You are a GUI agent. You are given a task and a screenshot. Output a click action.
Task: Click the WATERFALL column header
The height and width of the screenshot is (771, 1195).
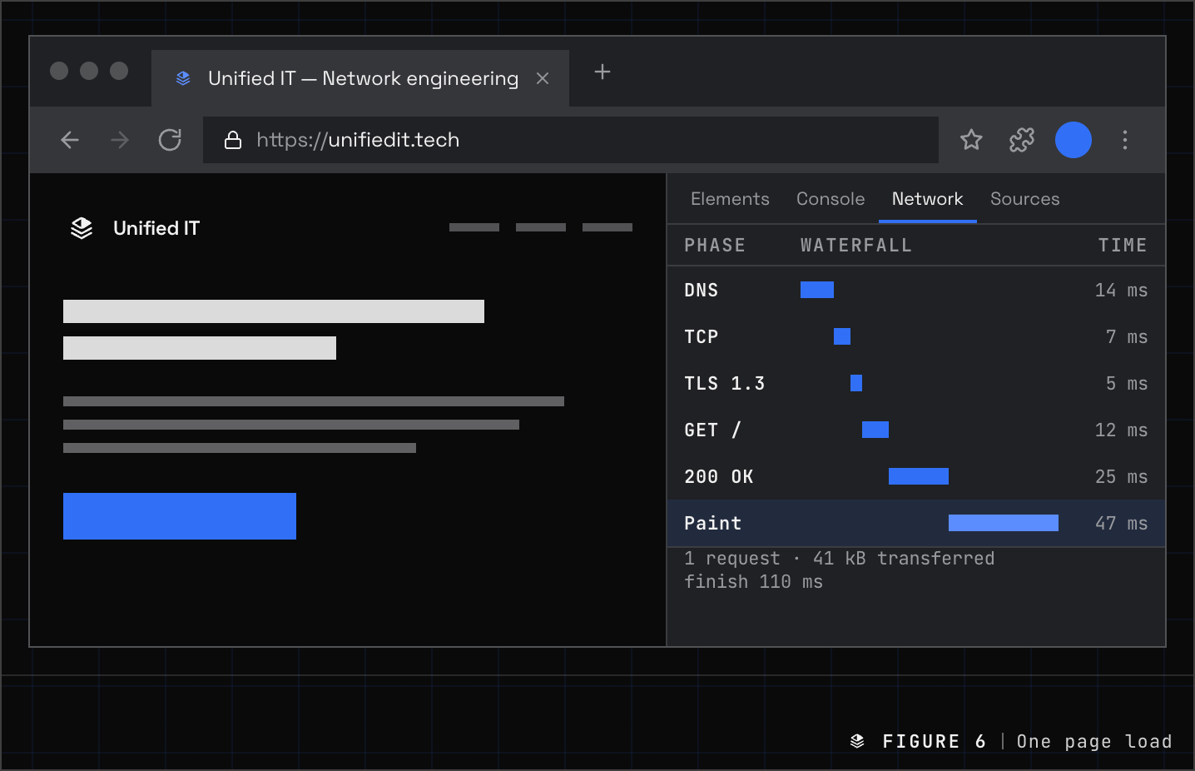pos(856,246)
